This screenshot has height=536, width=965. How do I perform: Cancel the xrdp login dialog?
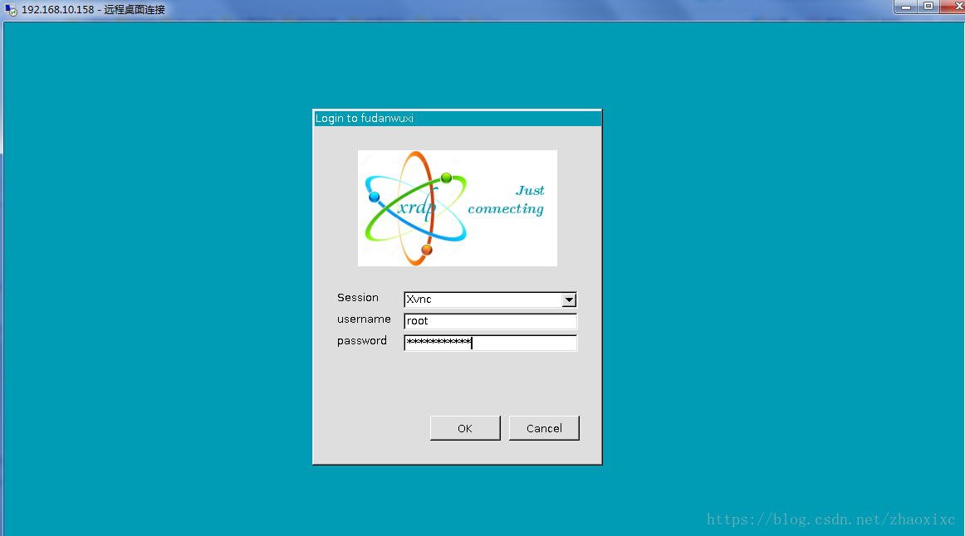[x=544, y=428]
